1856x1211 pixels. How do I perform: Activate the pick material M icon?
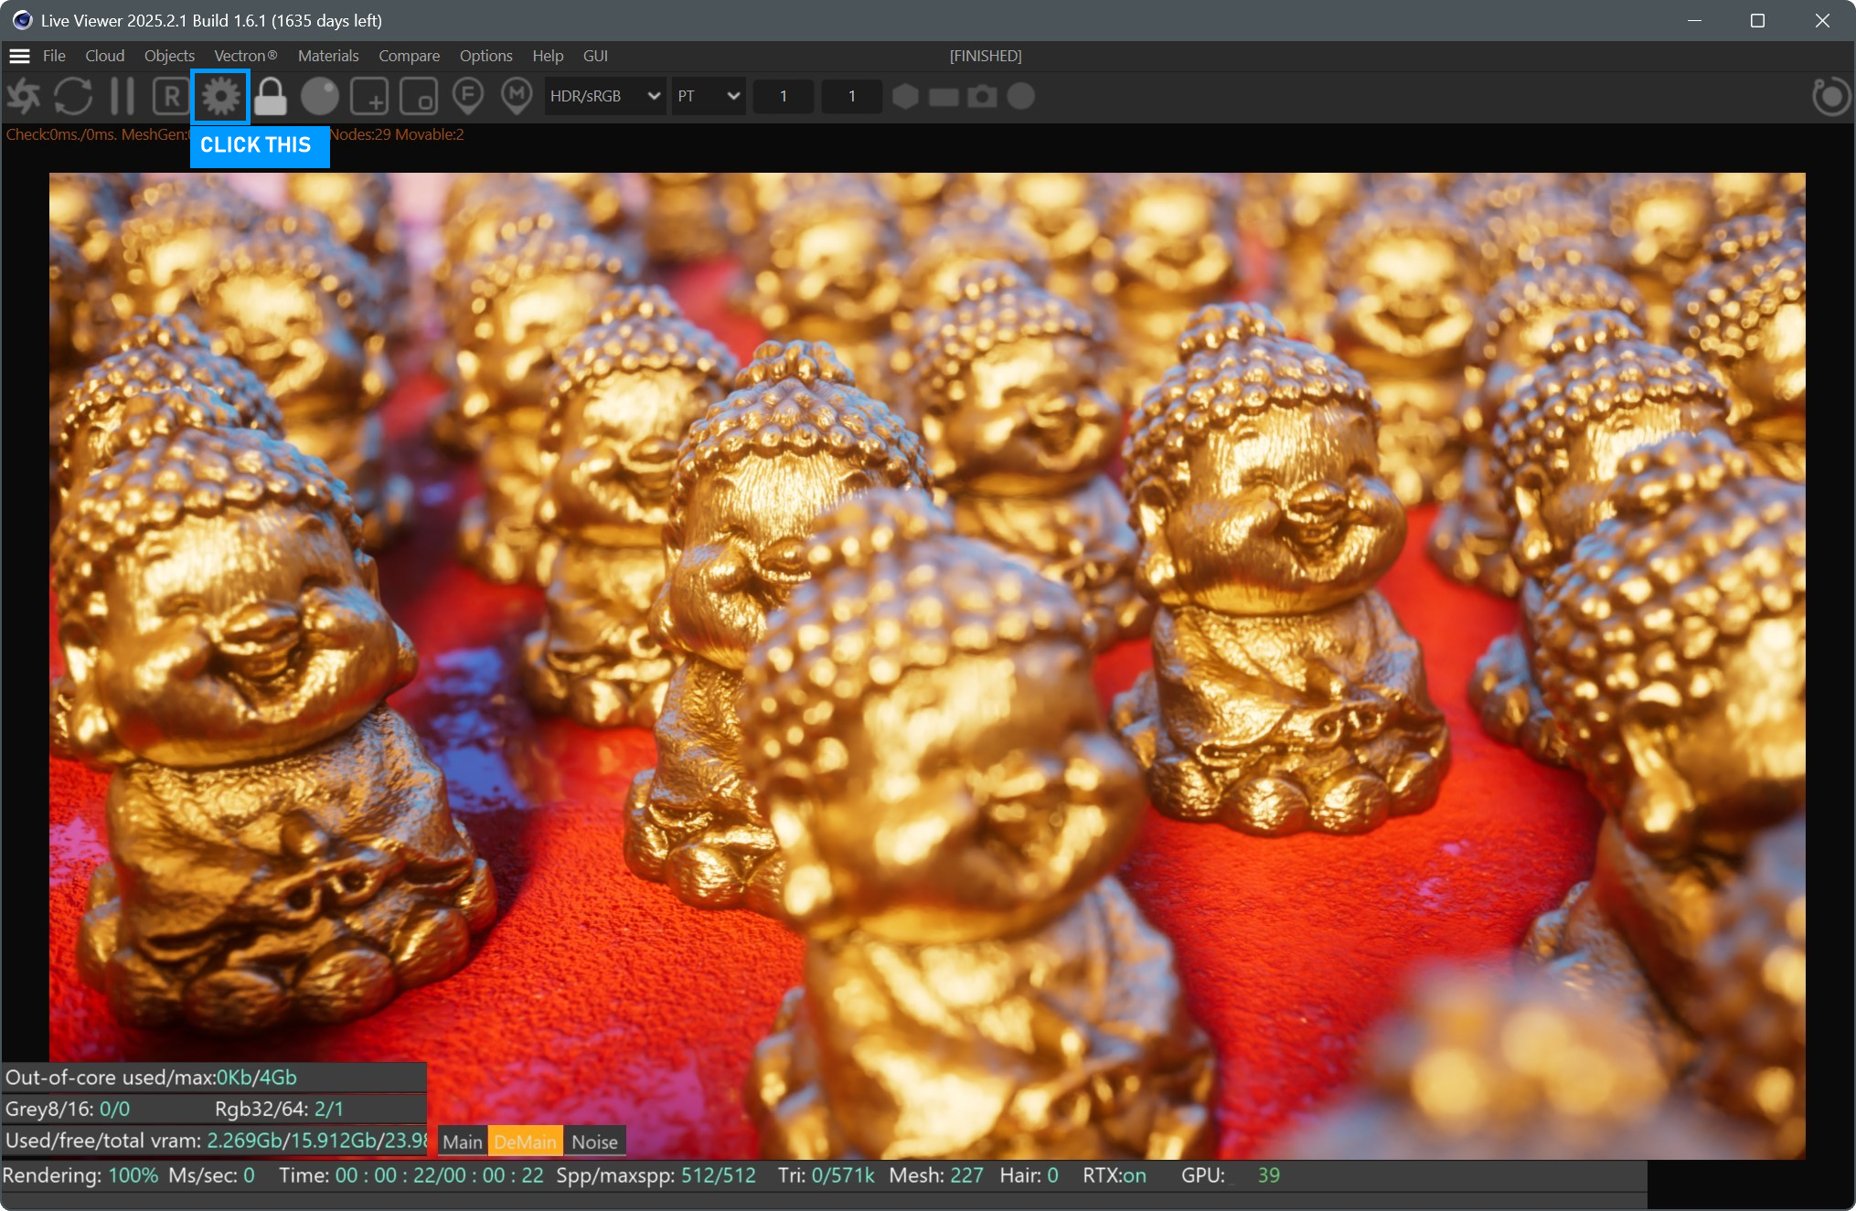[x=517, y=95]
